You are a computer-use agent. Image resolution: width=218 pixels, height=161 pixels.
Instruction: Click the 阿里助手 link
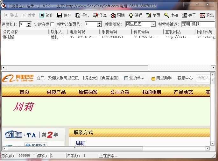click(164, 78)
